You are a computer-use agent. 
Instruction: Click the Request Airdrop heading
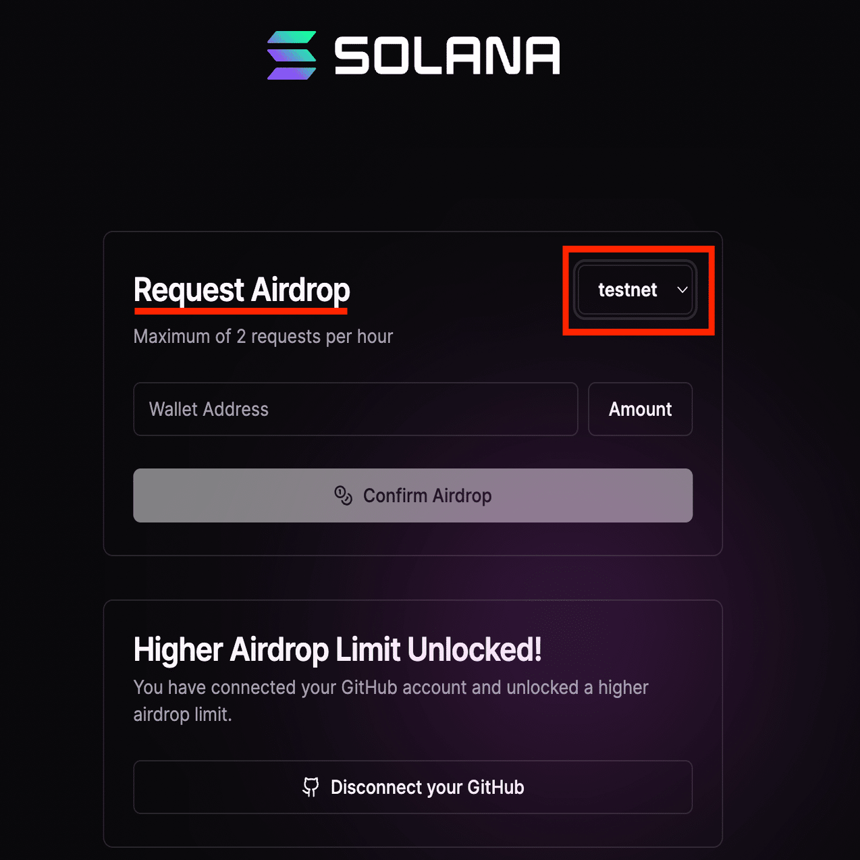[242, 290]
